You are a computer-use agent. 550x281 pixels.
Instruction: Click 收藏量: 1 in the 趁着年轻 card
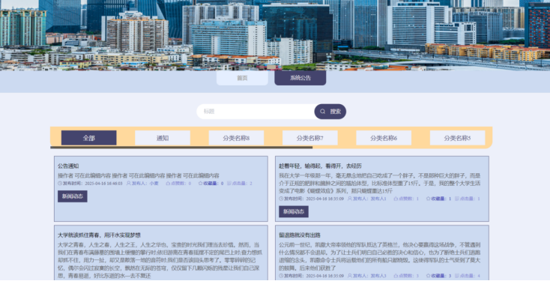click(441, 199)
